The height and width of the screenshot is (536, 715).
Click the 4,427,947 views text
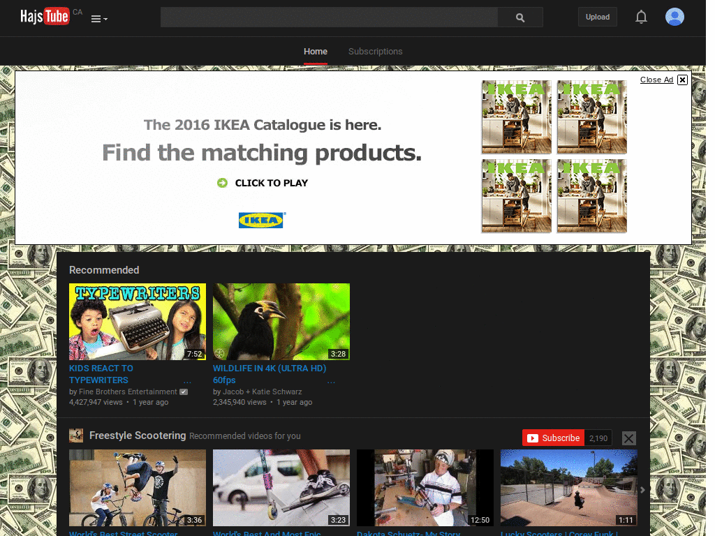96,402
